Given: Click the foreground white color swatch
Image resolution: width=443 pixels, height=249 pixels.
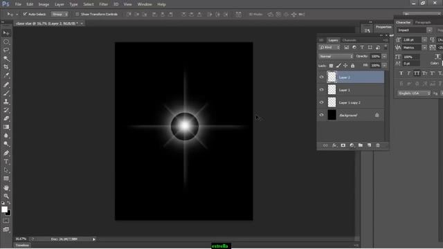Looking at the screenshot, I should pos(4,210).
